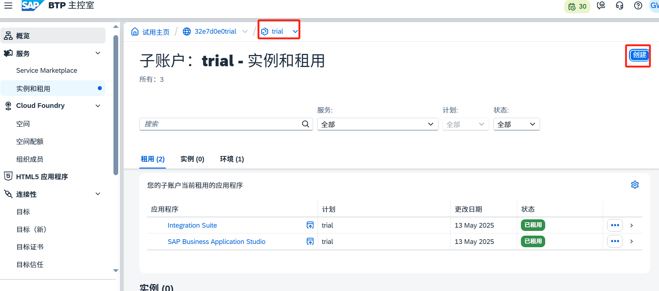Click the search magnifier icon
Image resolution: width=659 pixels, height=291 pixels.
[306, 124]
